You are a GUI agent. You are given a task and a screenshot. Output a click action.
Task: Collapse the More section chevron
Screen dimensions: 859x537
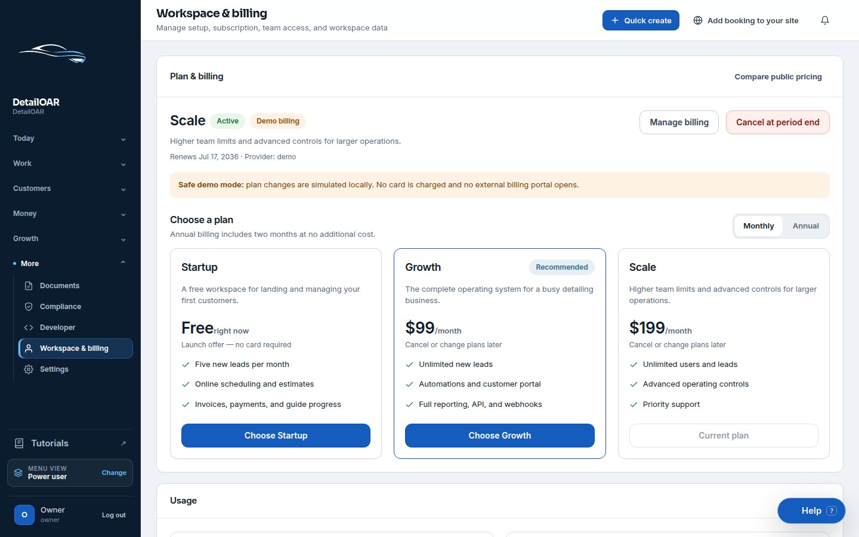pos(123,263)
